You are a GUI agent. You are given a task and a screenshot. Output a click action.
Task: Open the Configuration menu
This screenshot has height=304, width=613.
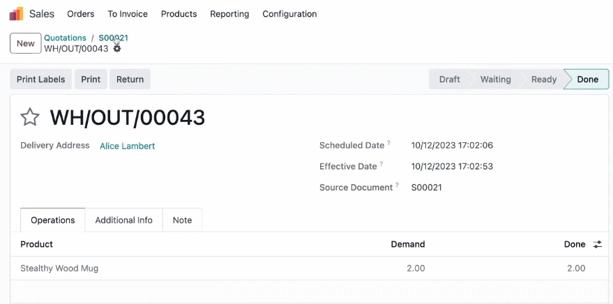coord(289,14)
